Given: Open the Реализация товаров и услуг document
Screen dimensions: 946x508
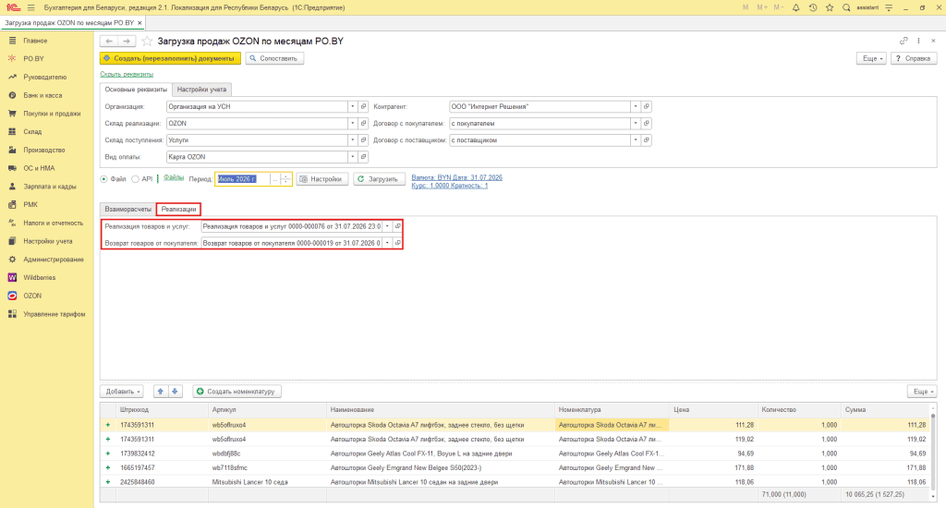Looking at the screenshot, I should click(397, 226).
